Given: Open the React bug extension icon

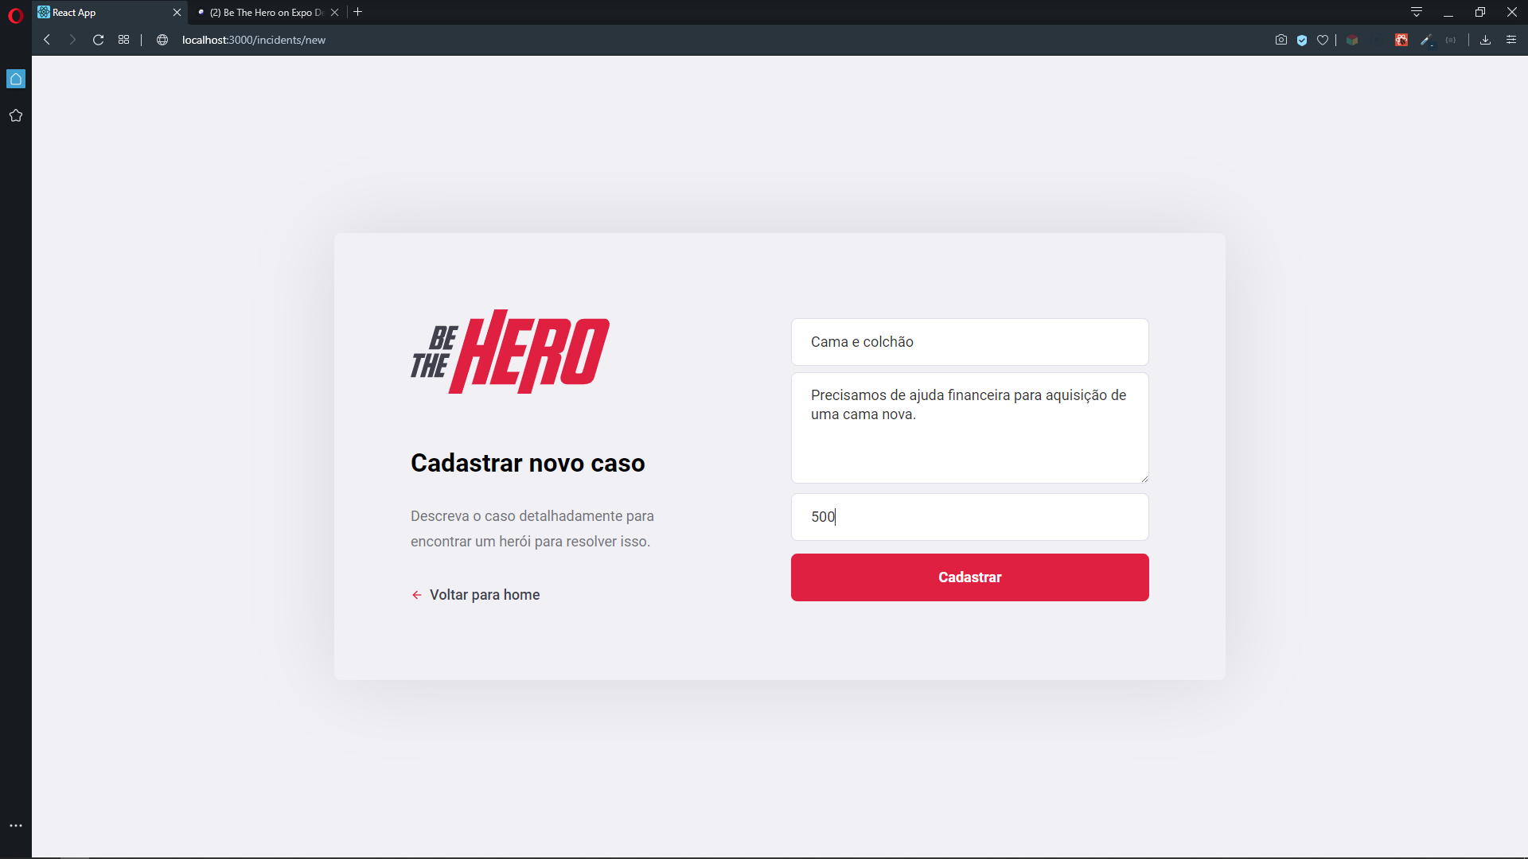Looking at the screenshot, I should pyautogui.click(x=1401, y=40).
